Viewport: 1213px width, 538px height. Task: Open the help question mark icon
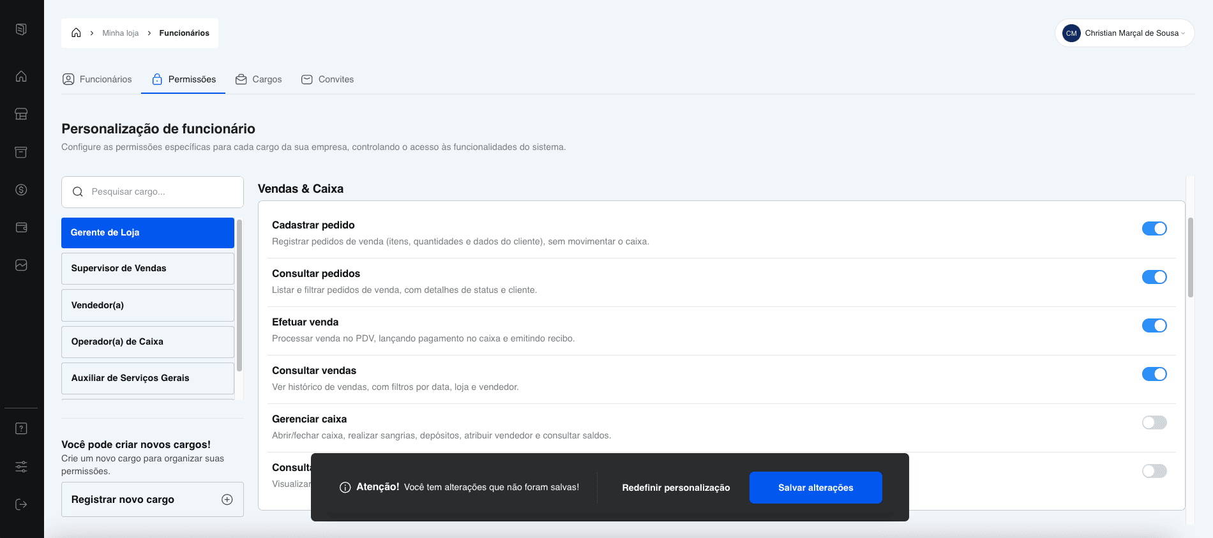21,428
